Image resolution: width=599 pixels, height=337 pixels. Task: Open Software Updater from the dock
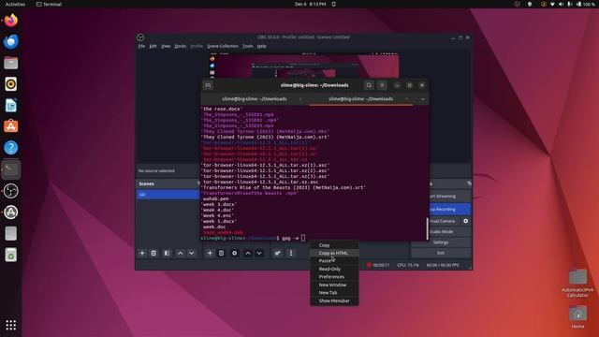click(x=10, y=212)
